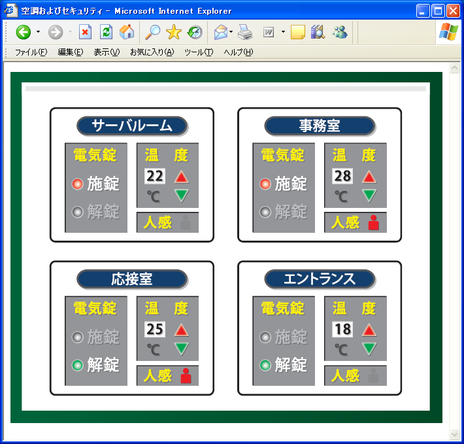Raise エントランス temperature with red up arrow

click(369, 330)
